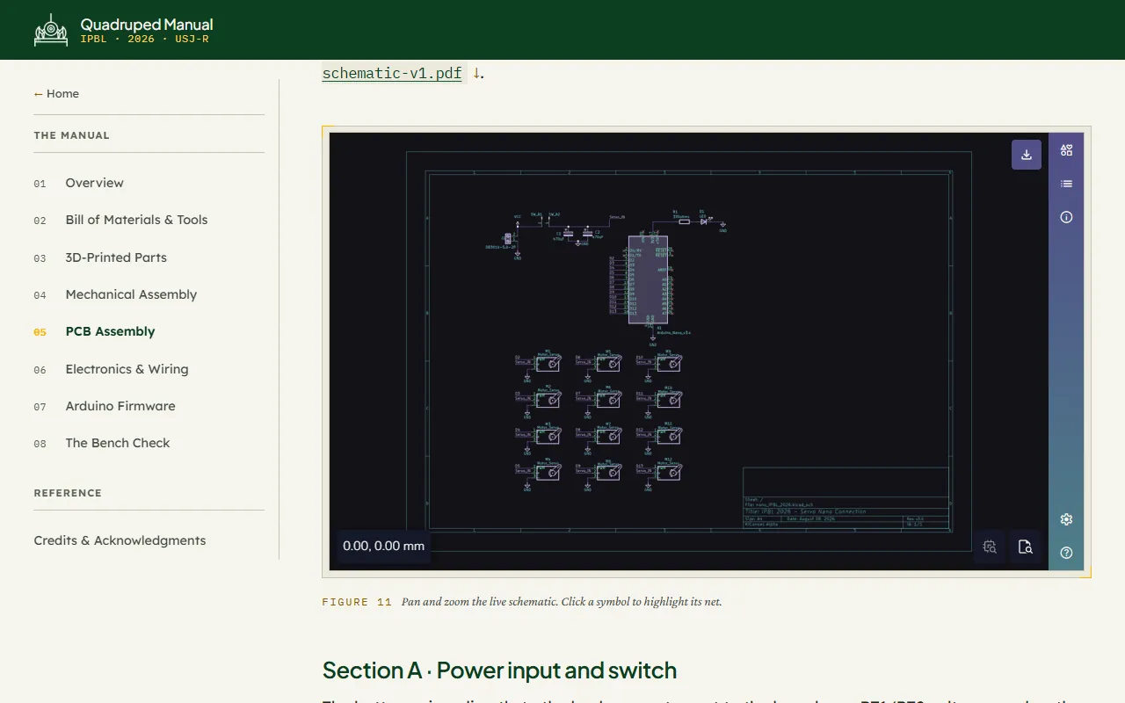Click the schematic title block
The width and height of the screenshot is (1125, 703).
point(846,498)
